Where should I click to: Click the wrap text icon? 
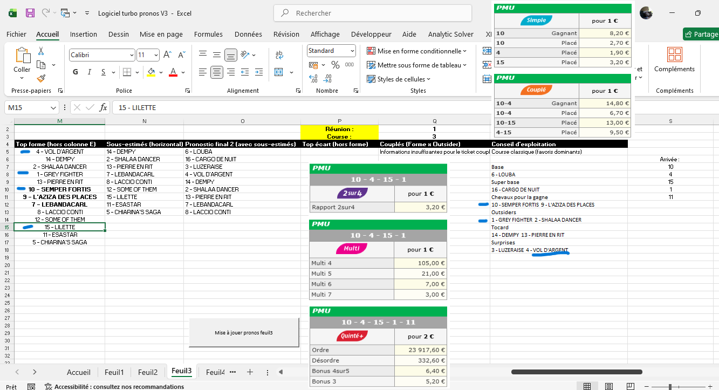coord(279,54)
